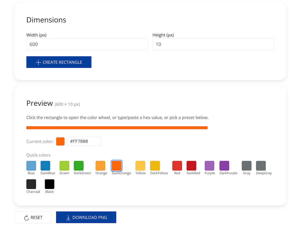The height and width of the screenshot is (228, 301).
Task: Open color wheel via orange preview rectangle
Action: point(117,128)
